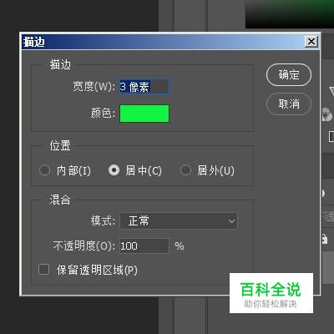Click the funnel filter icon behind dialog
This screenshot has width=334, height=334.
(331, 91)
